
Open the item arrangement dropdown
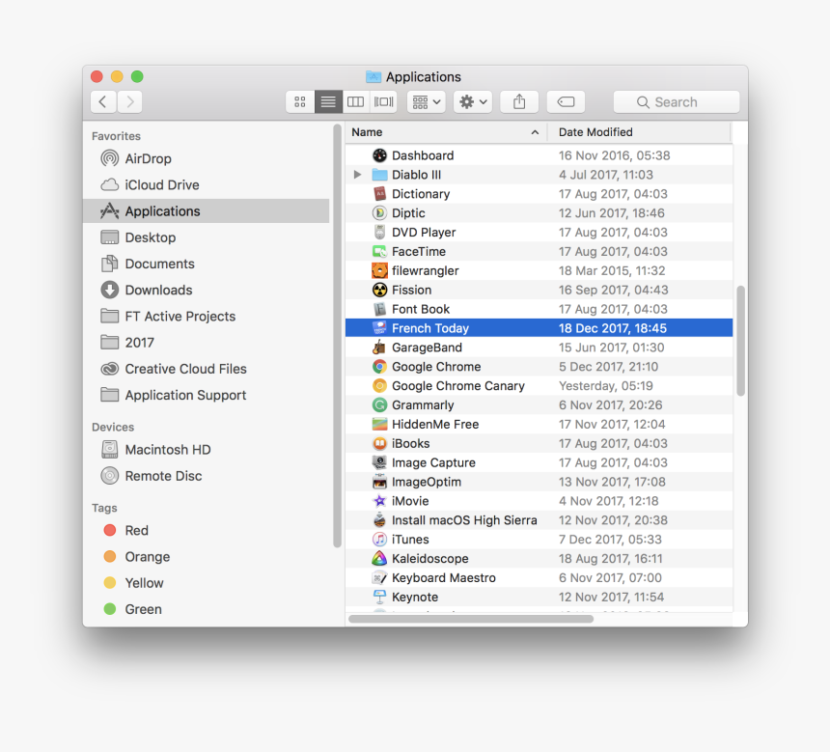[x=427, y=101]
